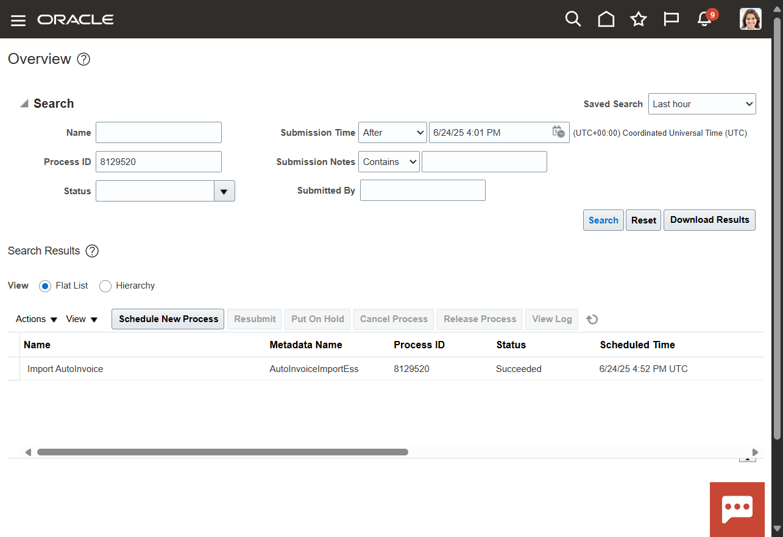The image size is (783, 537).
Task: Click Cancel Process button
Action: 394,319
